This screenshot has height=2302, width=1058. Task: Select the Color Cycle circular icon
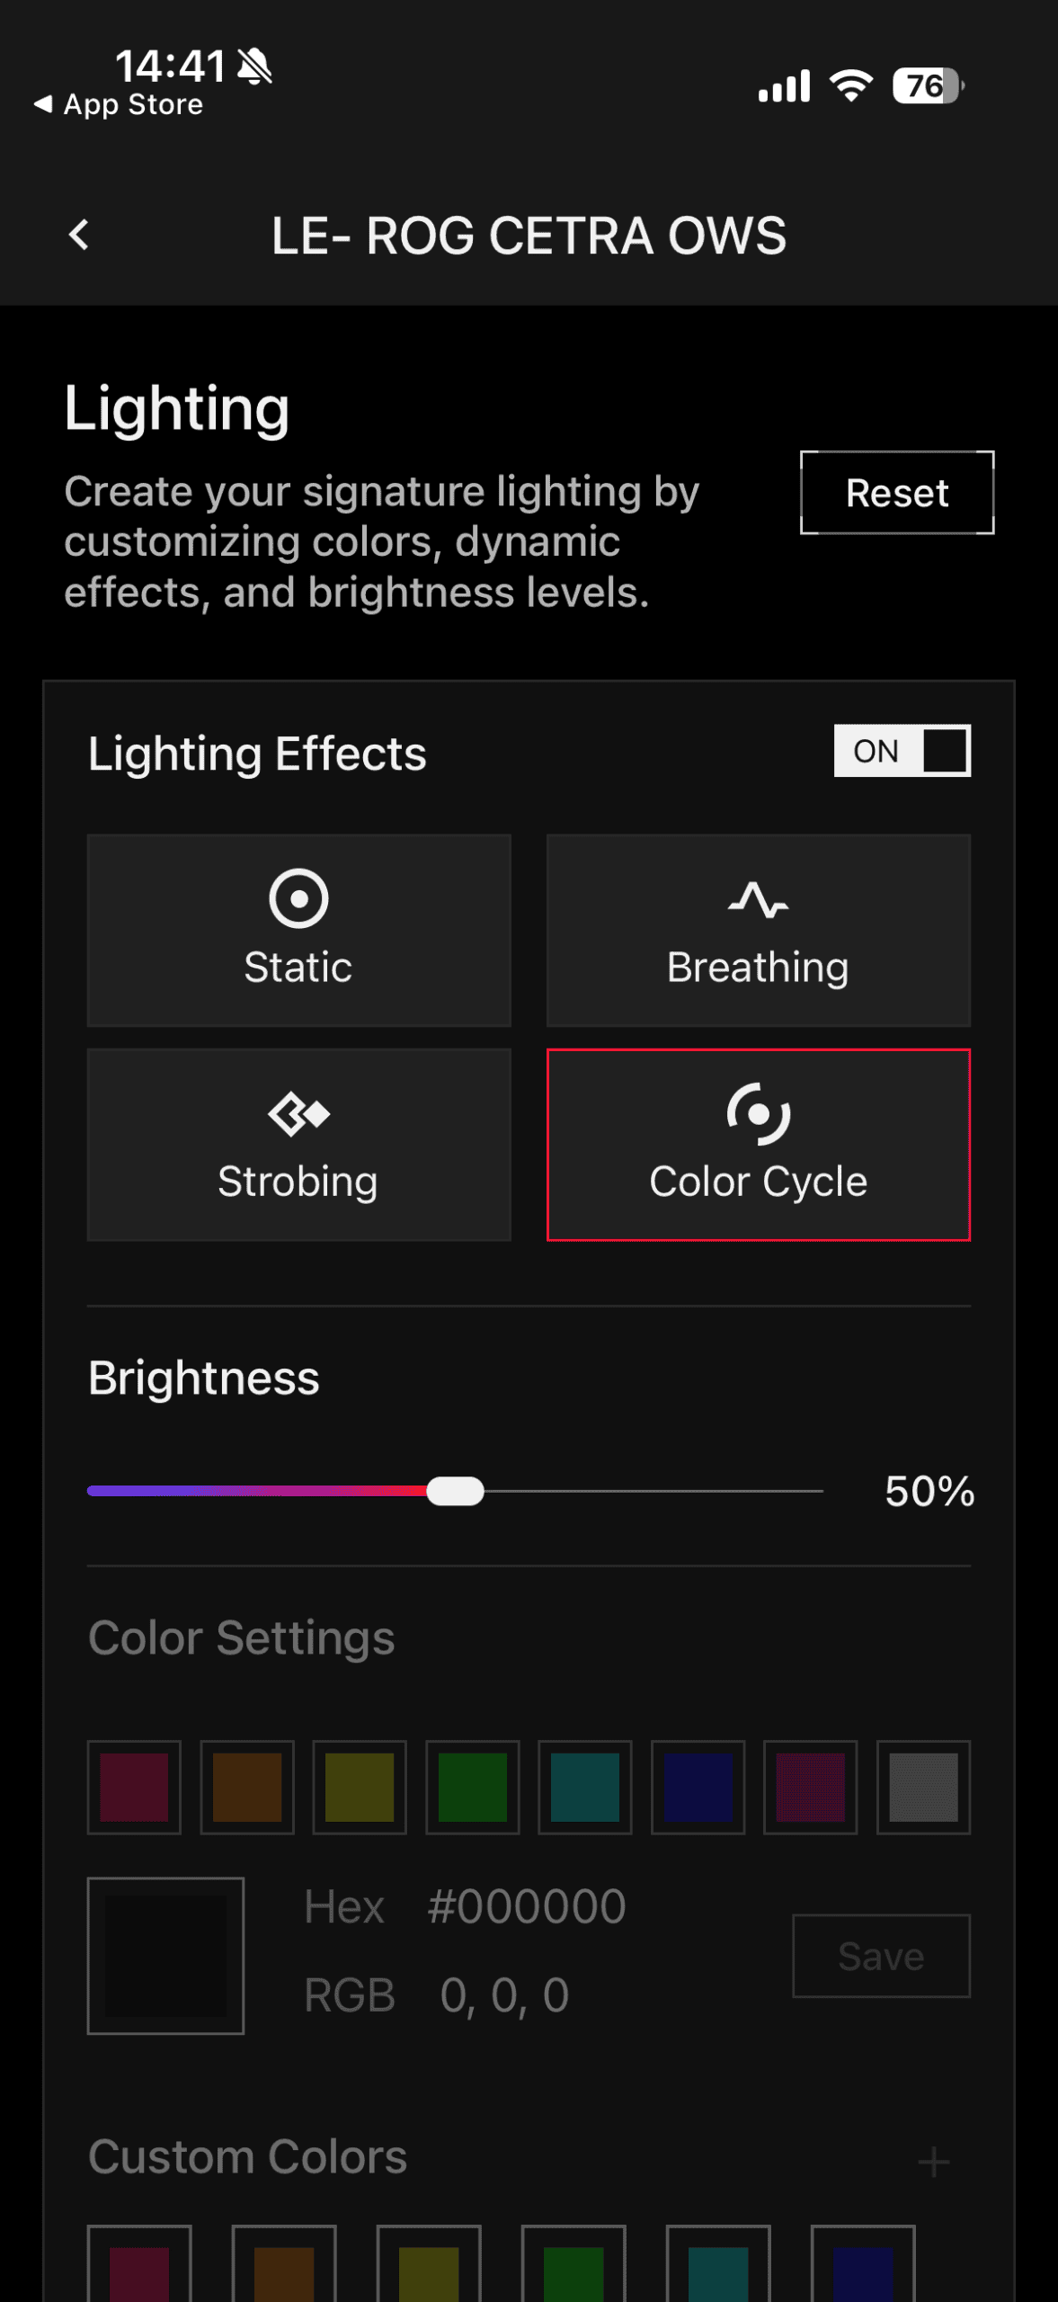coord(758,1114)
